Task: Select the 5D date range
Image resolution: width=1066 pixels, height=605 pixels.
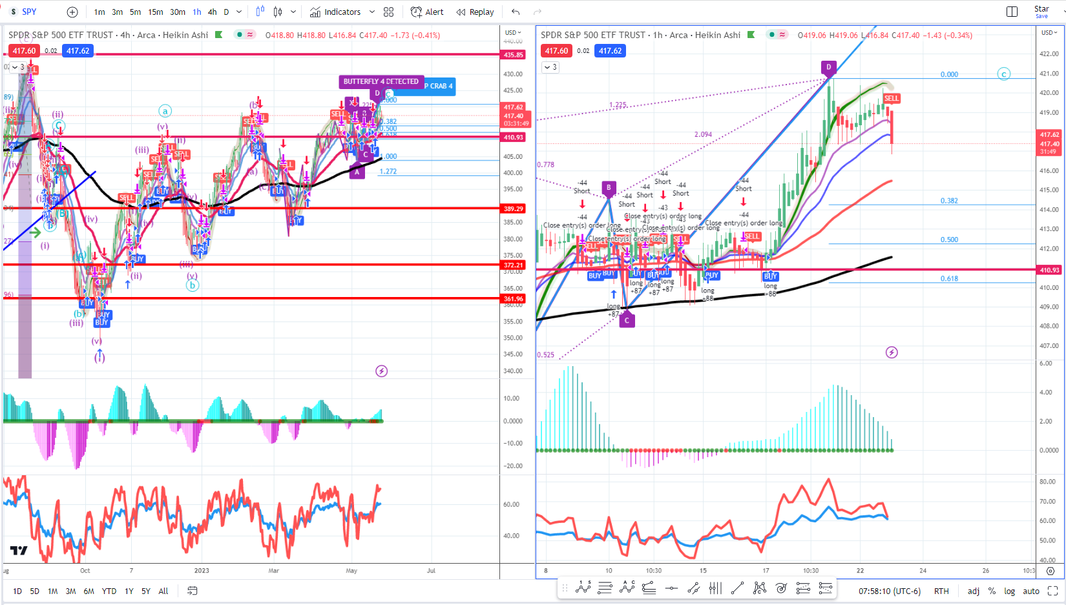Action: (x=35, y=591)
